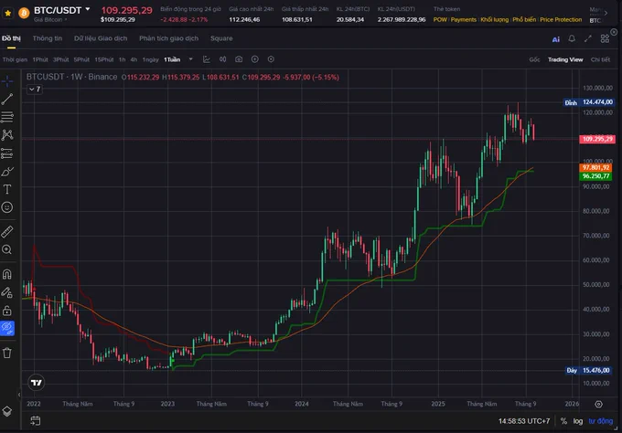Switch to the Chi tiết view
622x433 pixels.
tap(600, 59)
